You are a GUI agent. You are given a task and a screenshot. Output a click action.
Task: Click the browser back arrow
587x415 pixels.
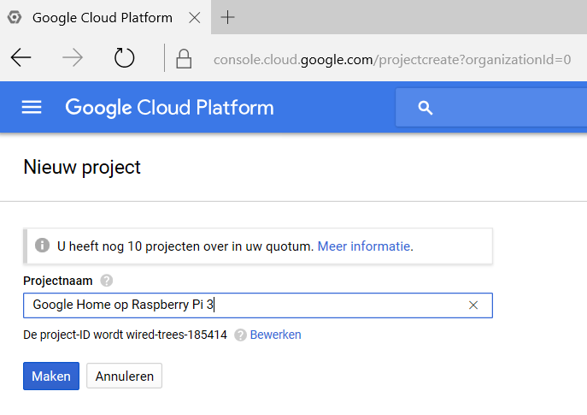pos(21,57)
